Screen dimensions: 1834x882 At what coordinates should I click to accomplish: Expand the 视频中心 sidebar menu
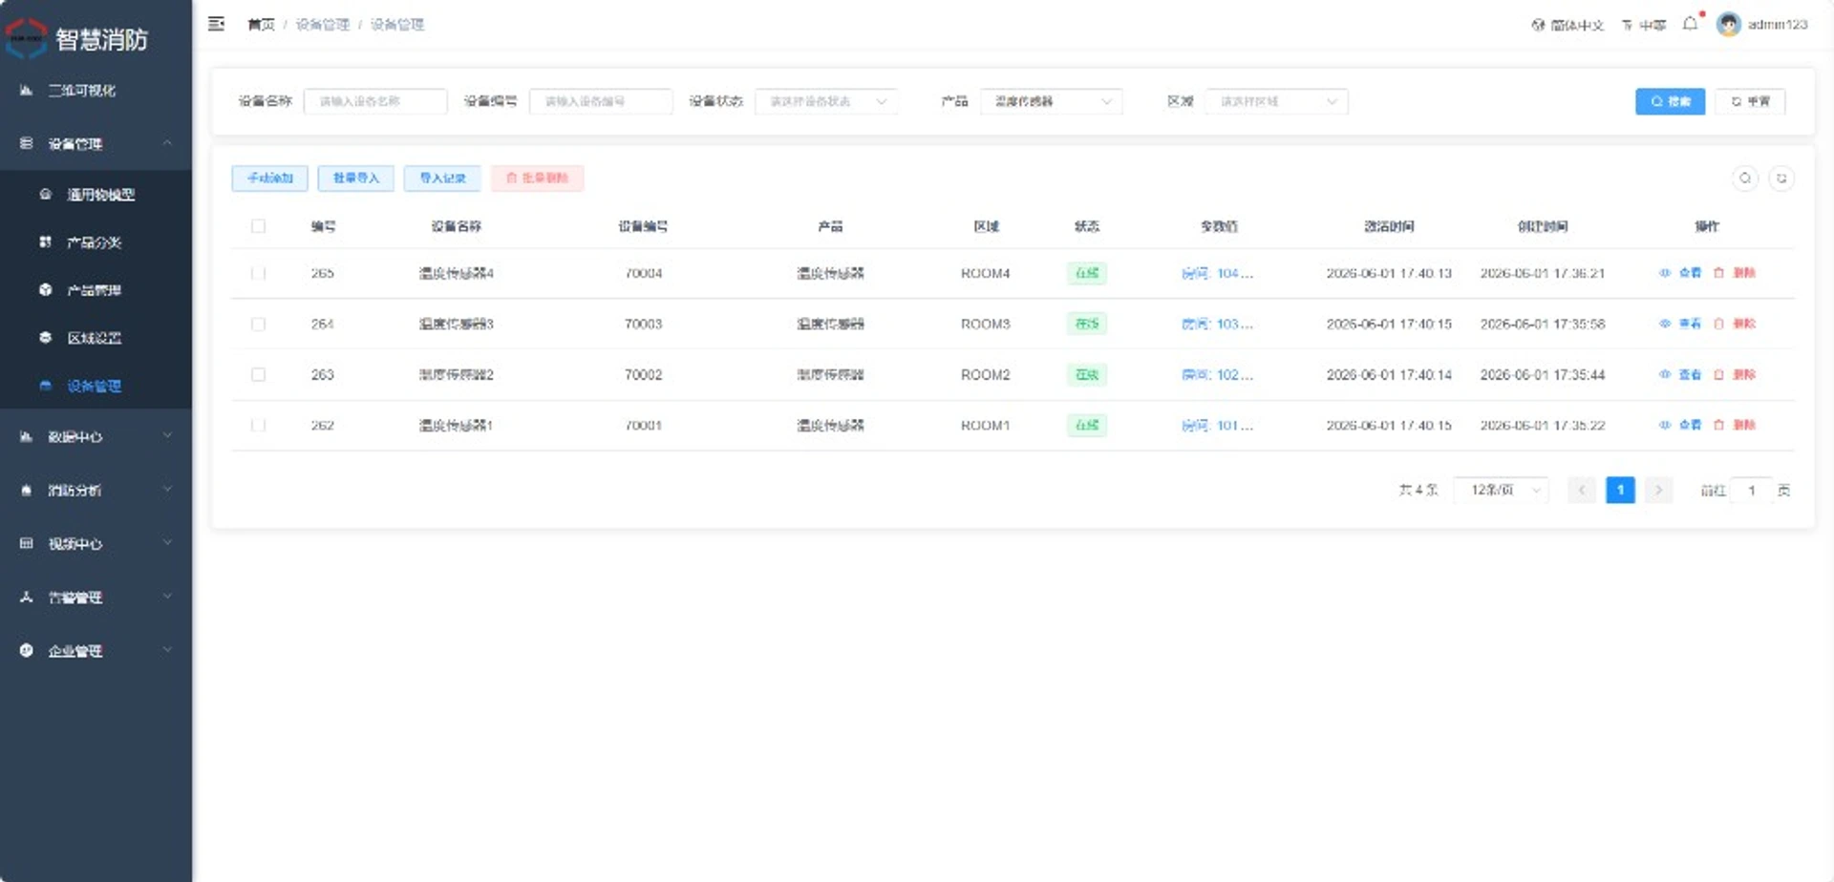(x=96, y=543)
